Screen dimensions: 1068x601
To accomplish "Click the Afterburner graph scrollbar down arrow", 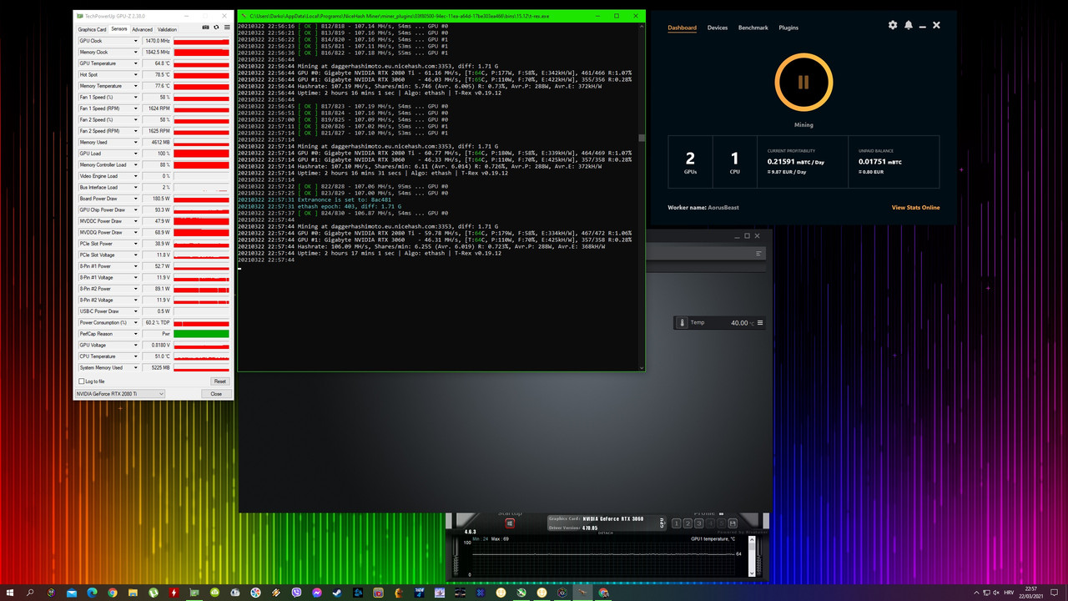I will pos(752,574).
